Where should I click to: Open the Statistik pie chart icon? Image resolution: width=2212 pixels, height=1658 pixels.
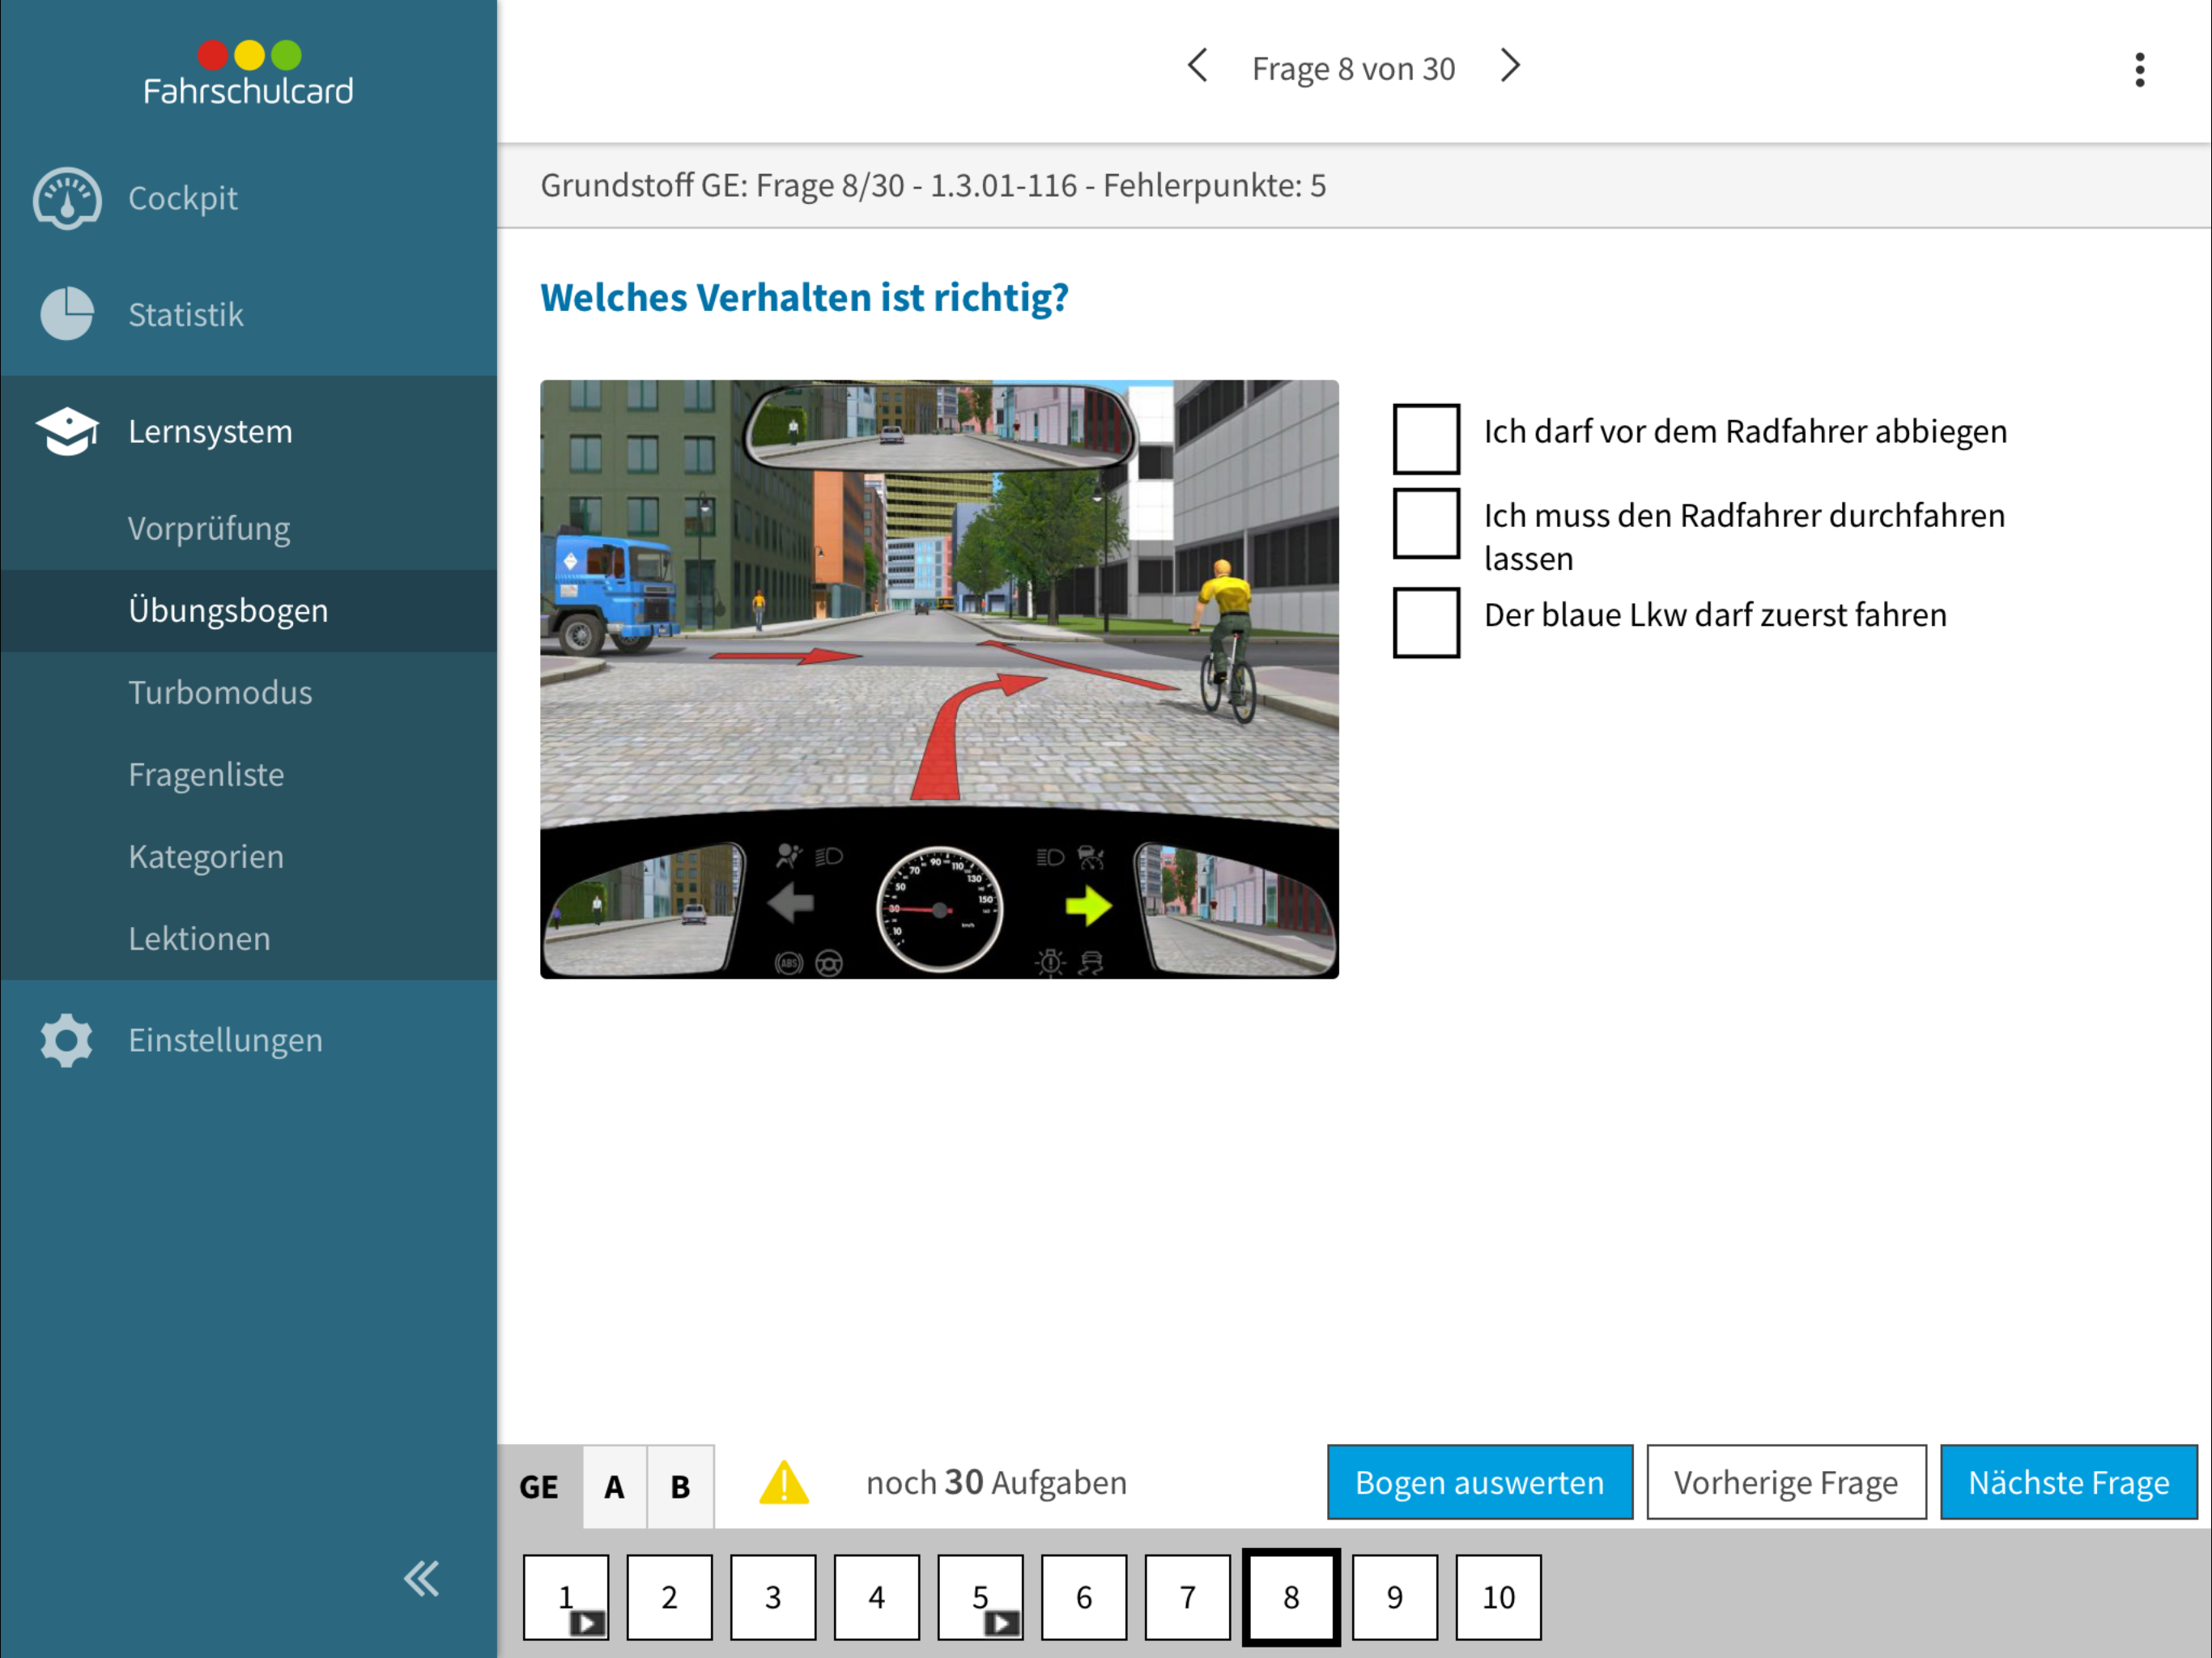(x=66, y=314)
